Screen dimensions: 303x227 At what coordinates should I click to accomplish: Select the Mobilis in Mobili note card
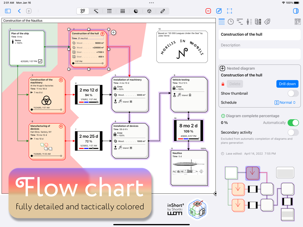pos(182,47)
